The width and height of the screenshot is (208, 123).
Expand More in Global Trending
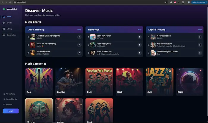(x=79, y=30)
